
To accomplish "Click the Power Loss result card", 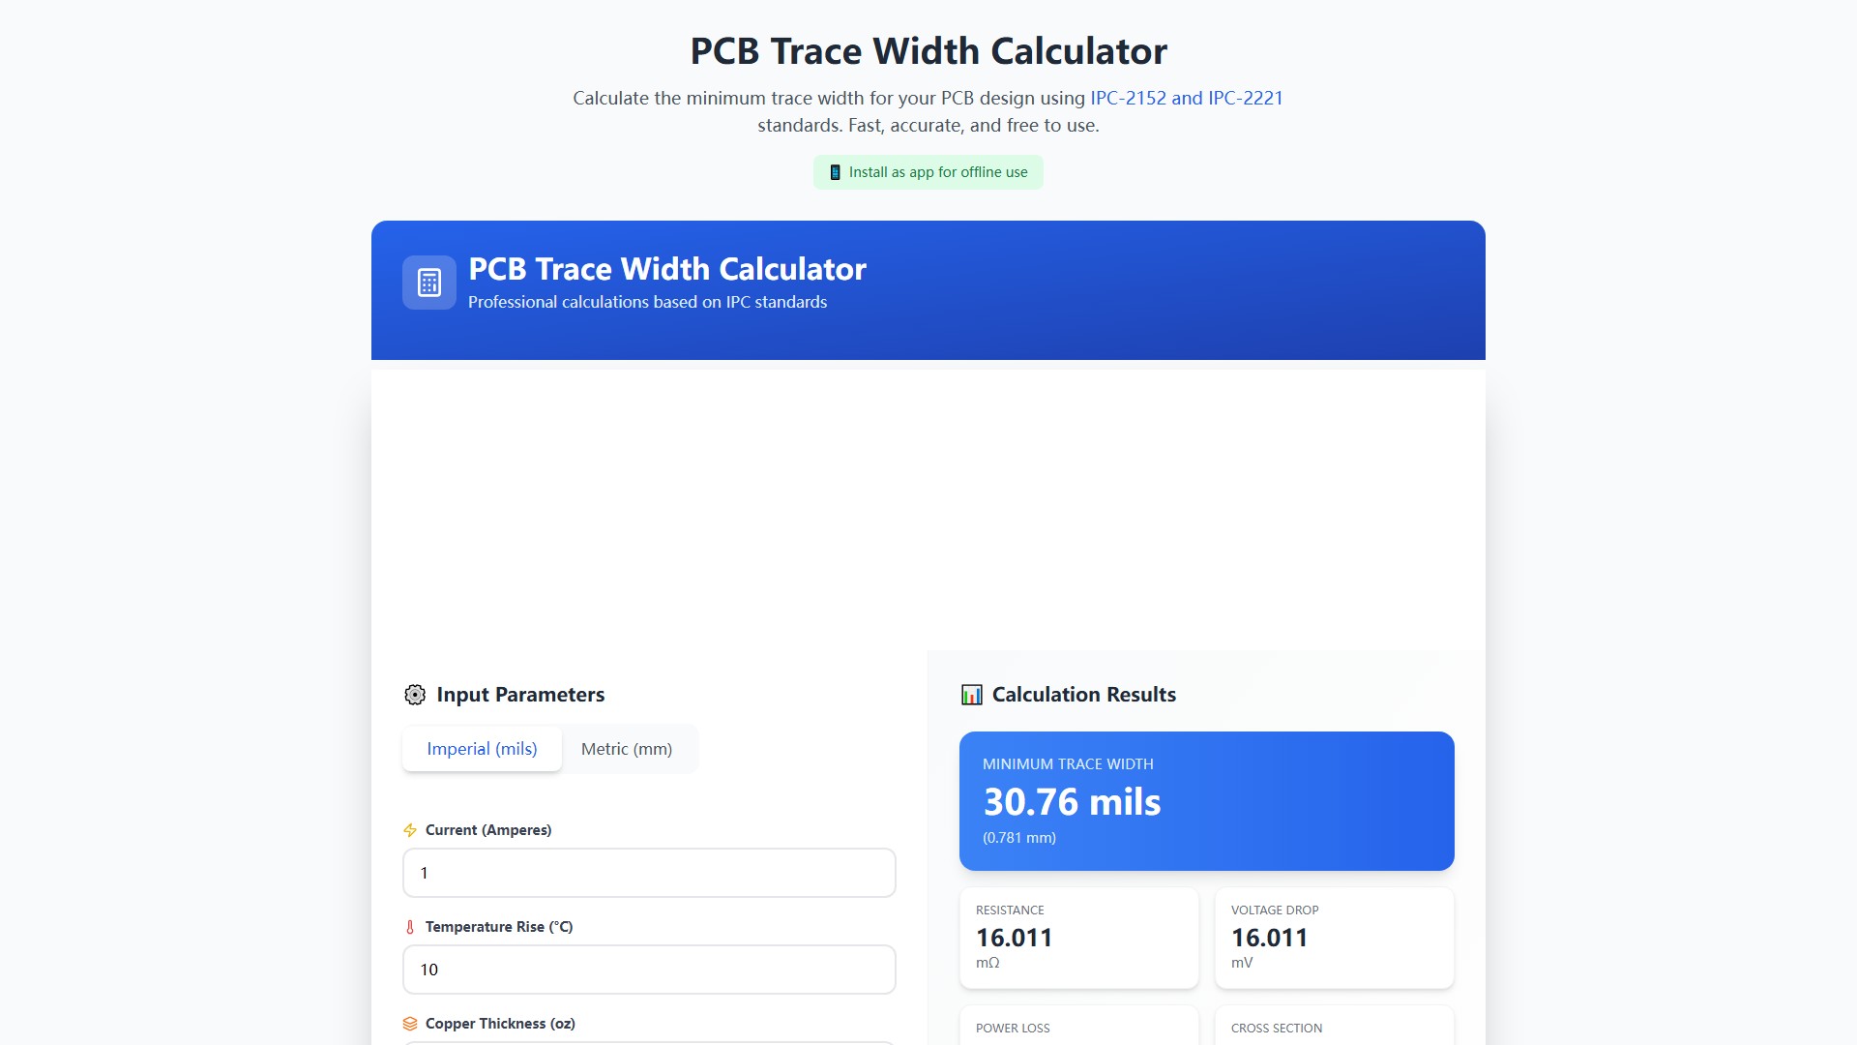I will (x=1078, y=1028).
